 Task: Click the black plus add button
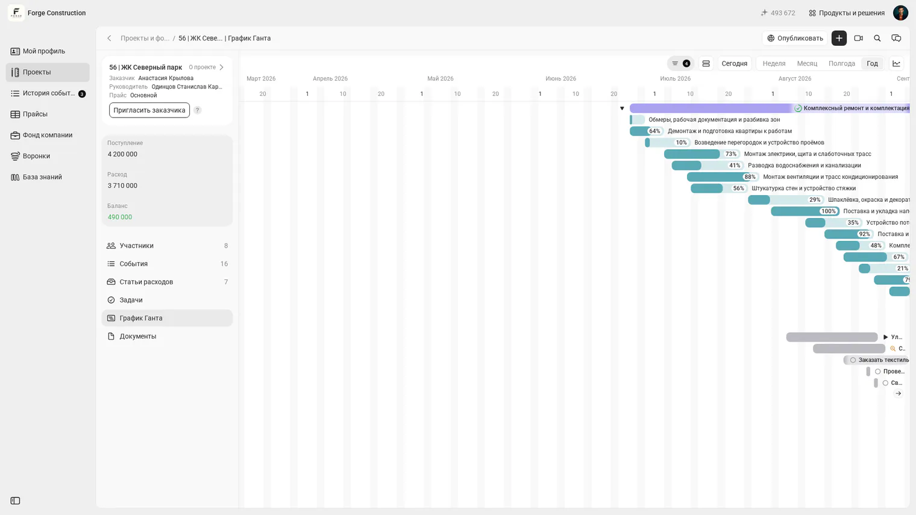click(839, 38)
